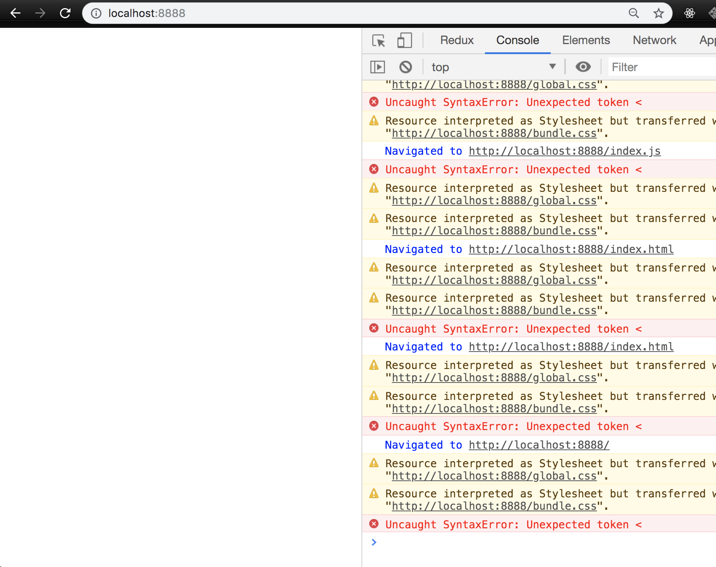Select the Console tab
Viewport: 716px width, 567px height.
pos(517,40)
